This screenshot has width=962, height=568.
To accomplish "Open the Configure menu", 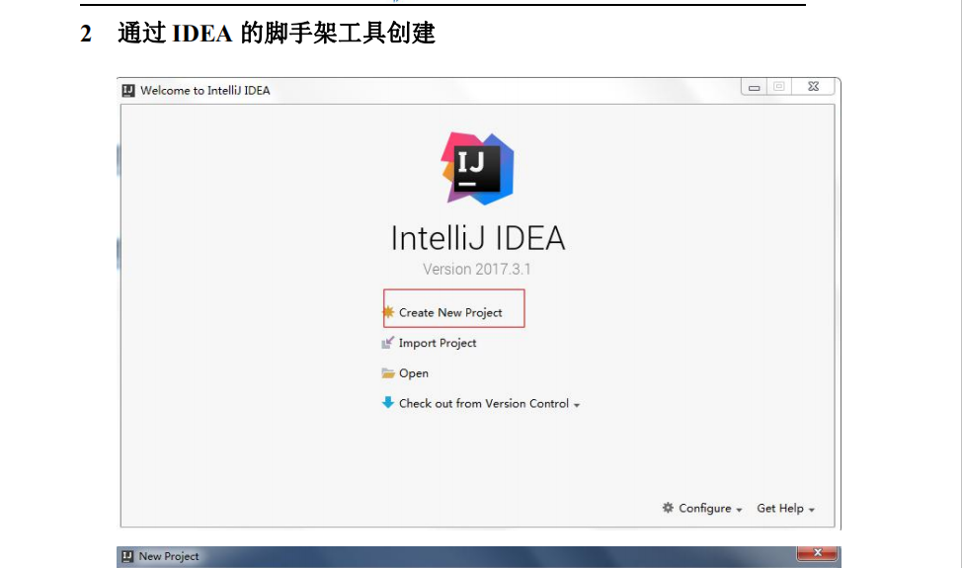I will (710, 509).
